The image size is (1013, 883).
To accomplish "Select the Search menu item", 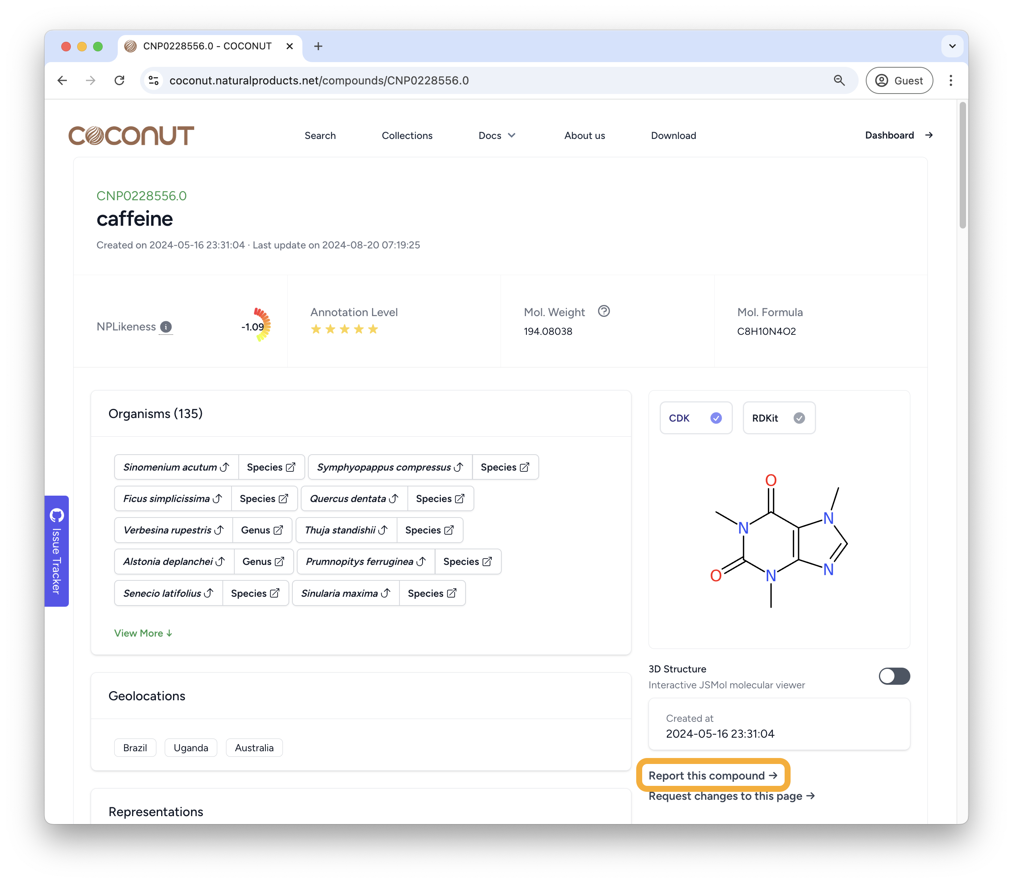I will [319, 135].
